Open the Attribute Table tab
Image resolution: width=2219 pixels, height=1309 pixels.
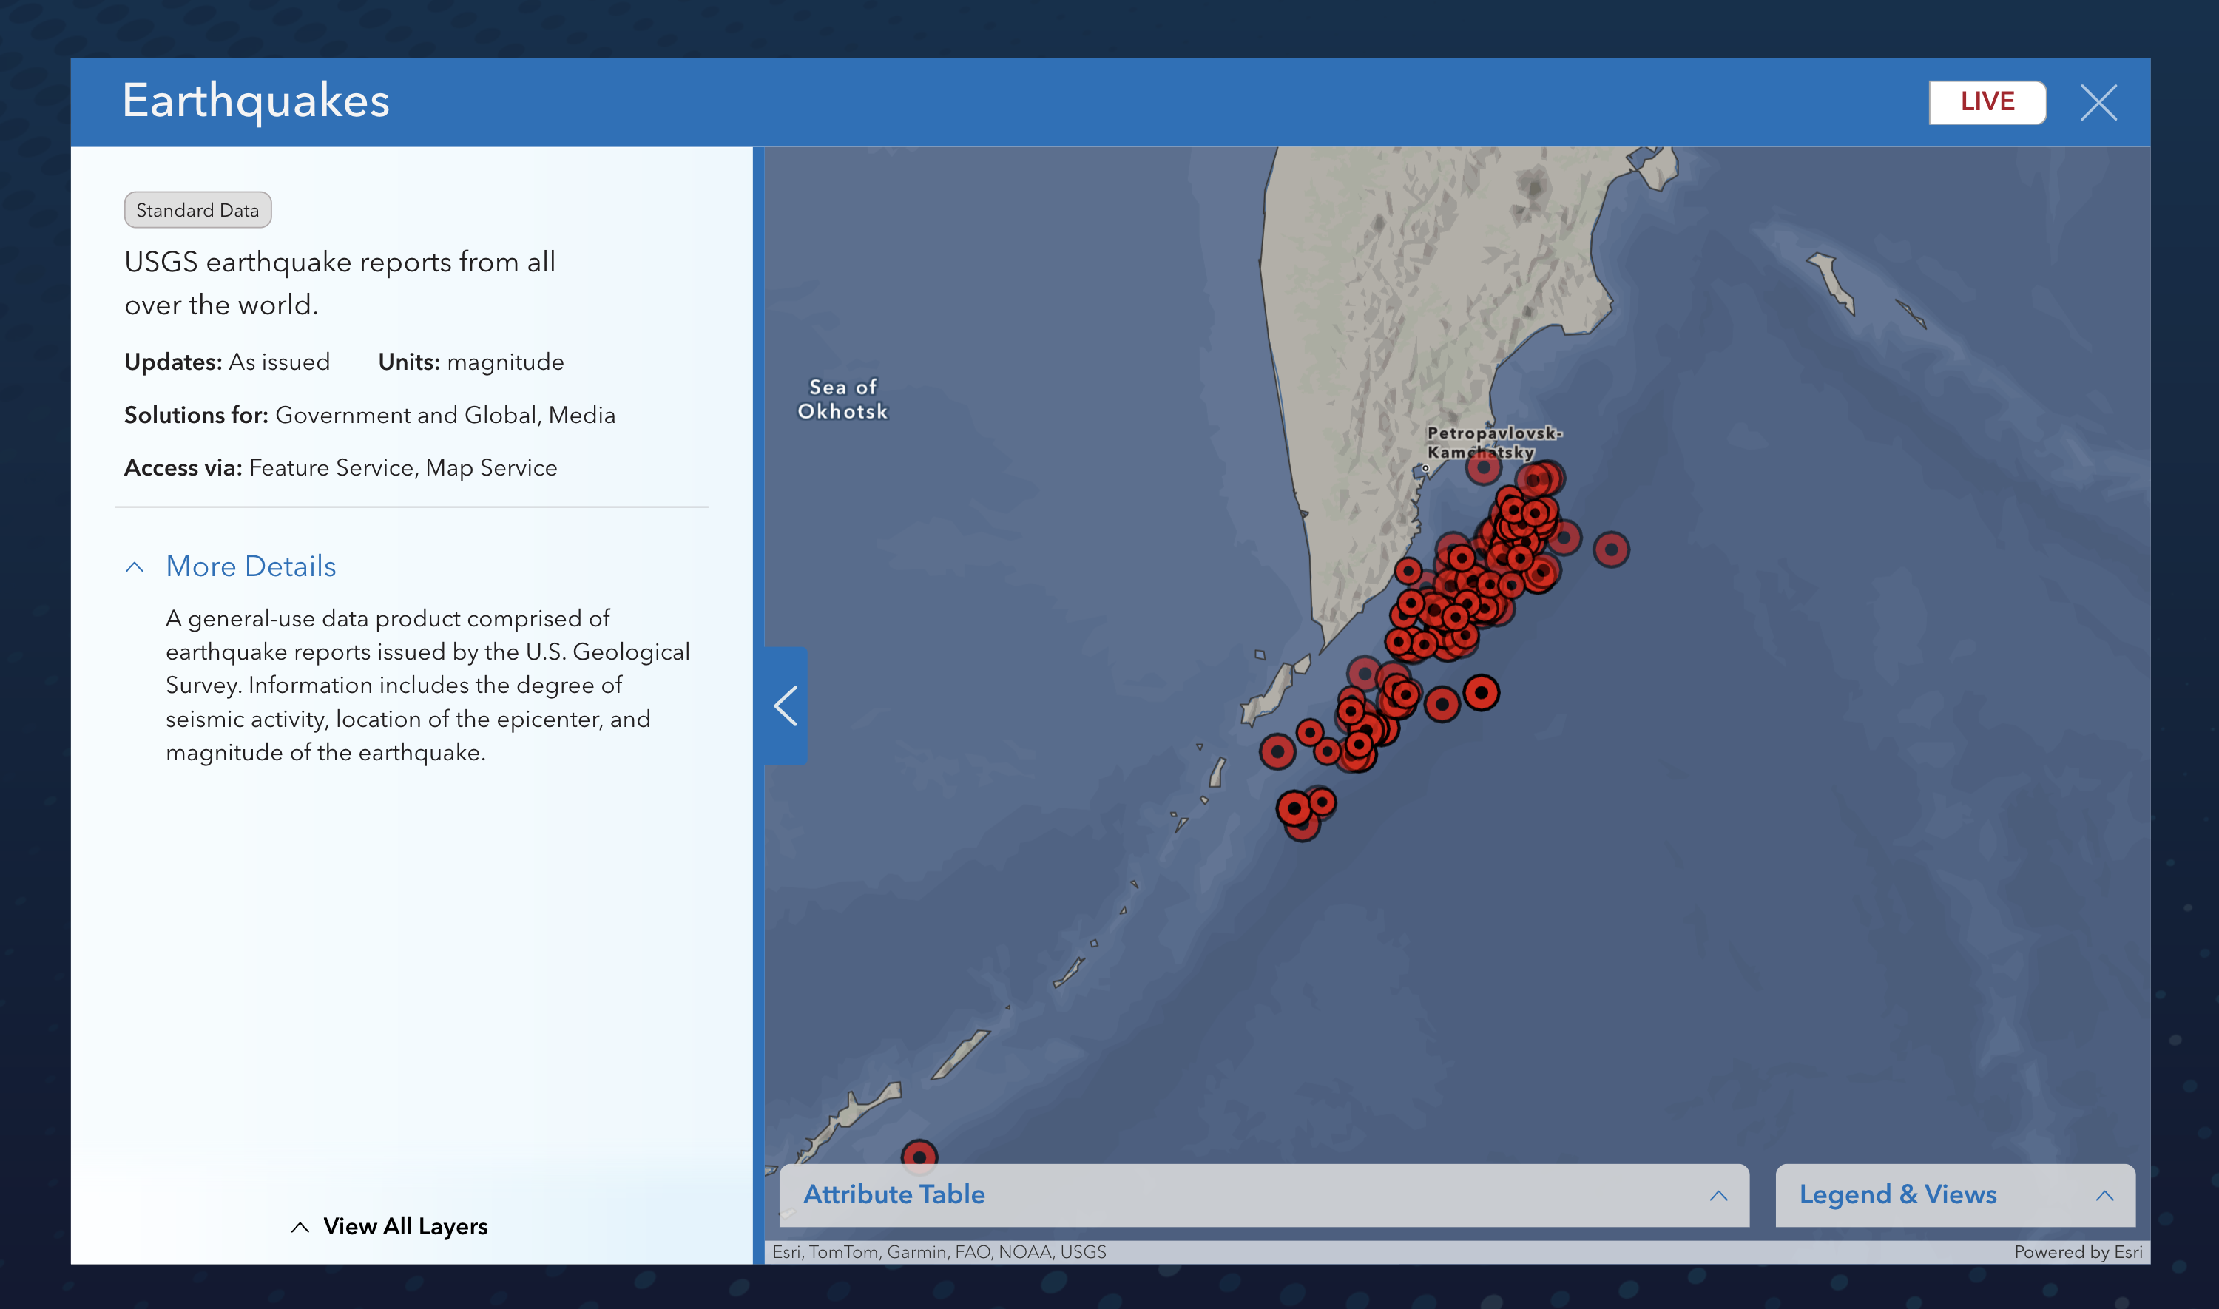tap(894, 1195)
